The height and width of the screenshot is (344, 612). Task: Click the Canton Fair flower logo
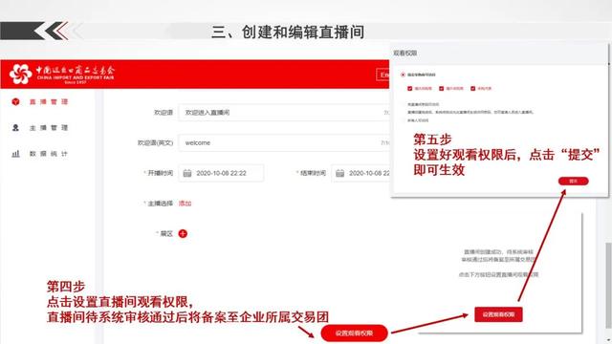[x=20, y=74]
